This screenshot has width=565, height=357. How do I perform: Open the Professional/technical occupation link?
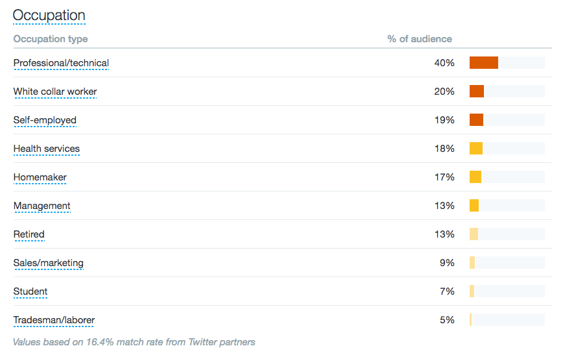pos(61,63)
